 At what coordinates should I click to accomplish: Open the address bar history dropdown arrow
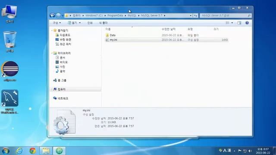(191, 15)
